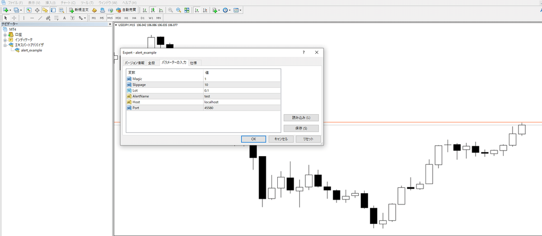Switch chart to bar chart icon
542x236 pixels.
pos(145,10)
